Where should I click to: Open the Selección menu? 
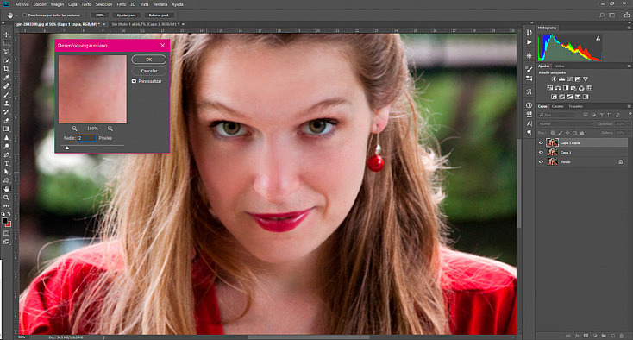coord(103,4)
